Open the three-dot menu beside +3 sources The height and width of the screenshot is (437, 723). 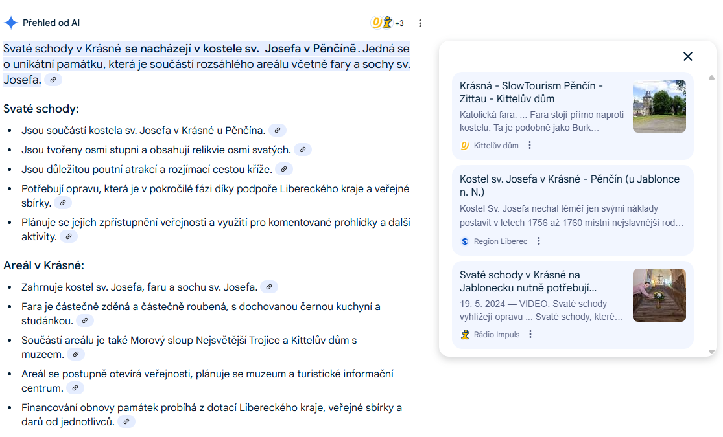[x=420, y=23]
